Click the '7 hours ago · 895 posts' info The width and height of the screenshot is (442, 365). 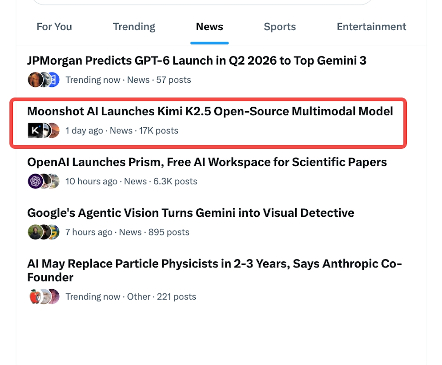point(127,232)
